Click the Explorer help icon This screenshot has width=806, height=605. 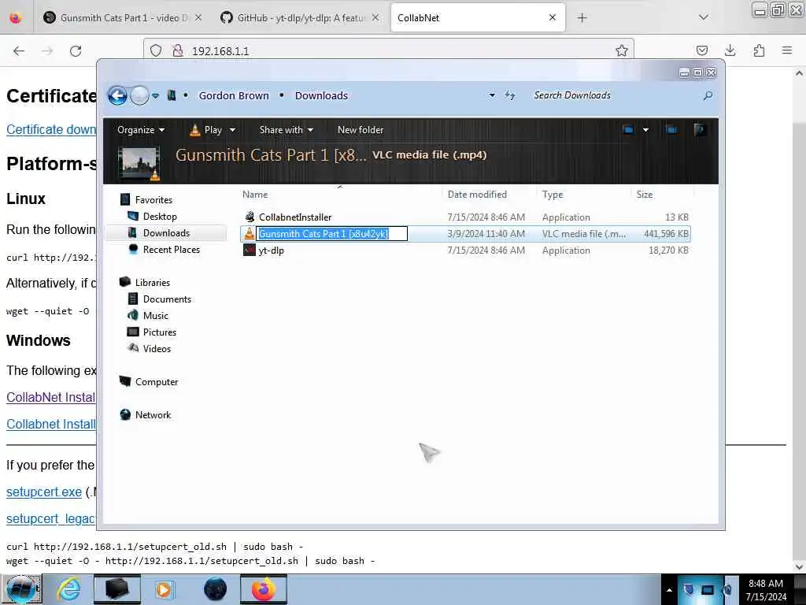coord(699,130)
